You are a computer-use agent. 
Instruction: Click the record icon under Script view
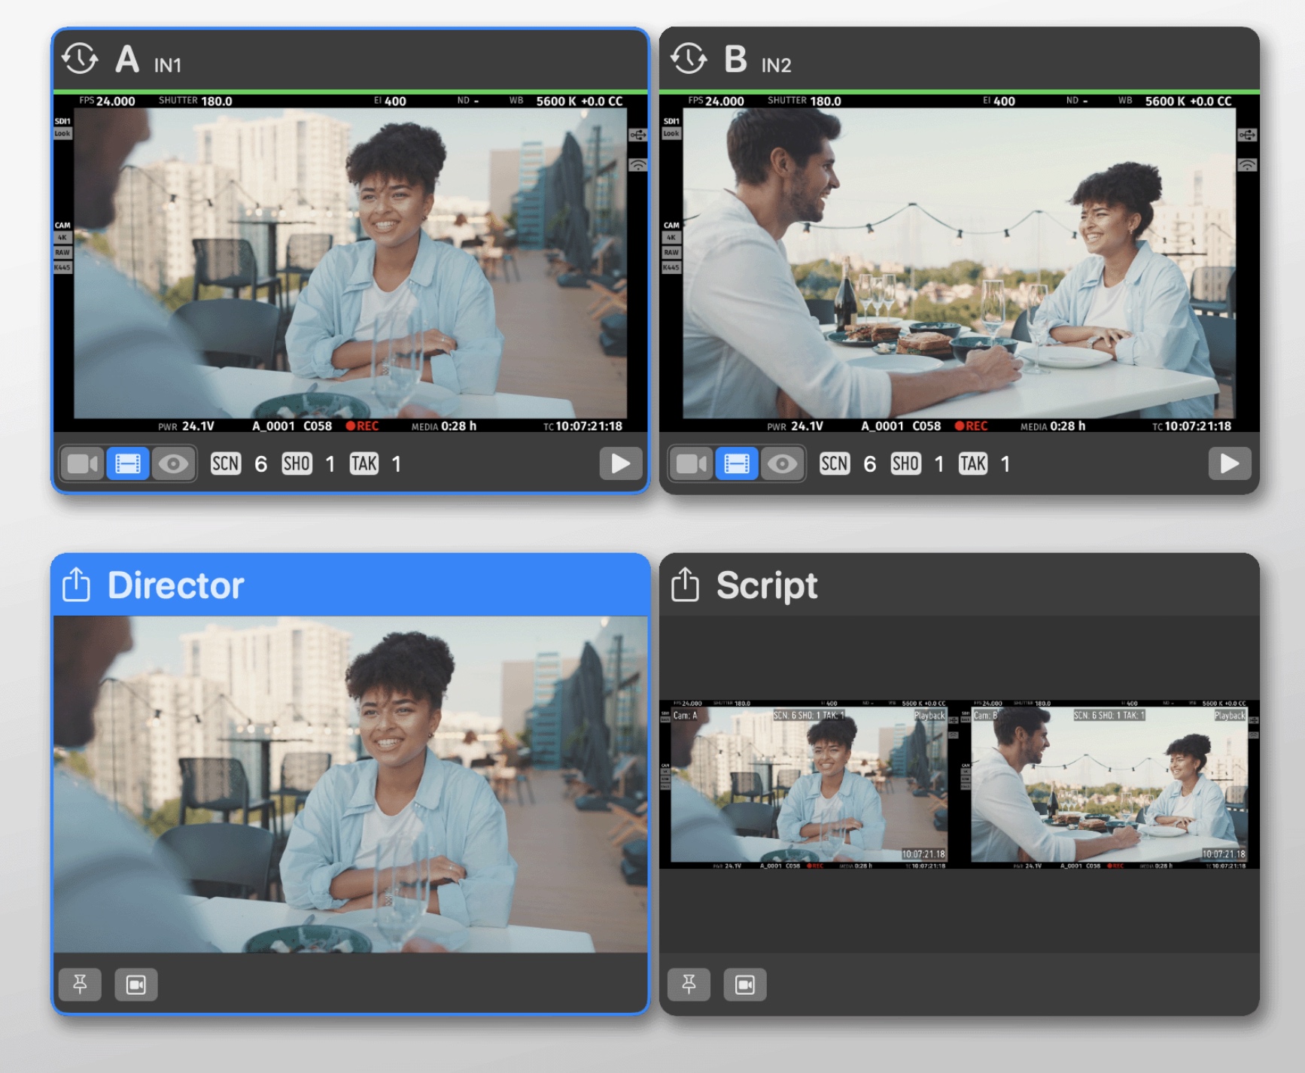[x=745, y=984]
